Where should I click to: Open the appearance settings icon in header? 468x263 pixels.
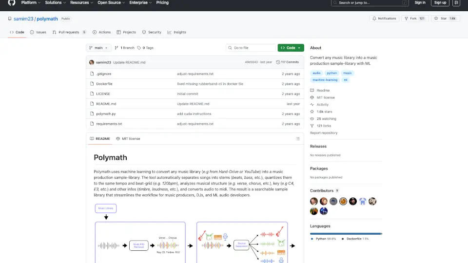[x=456, y=3]
